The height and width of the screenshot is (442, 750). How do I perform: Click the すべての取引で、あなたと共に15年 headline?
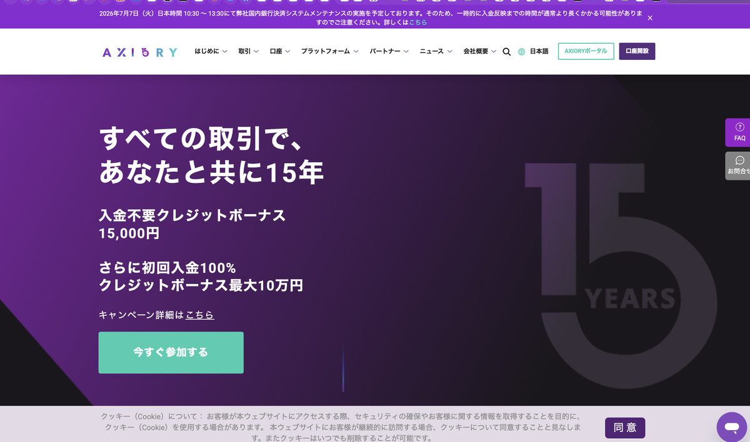coord(211,155)
